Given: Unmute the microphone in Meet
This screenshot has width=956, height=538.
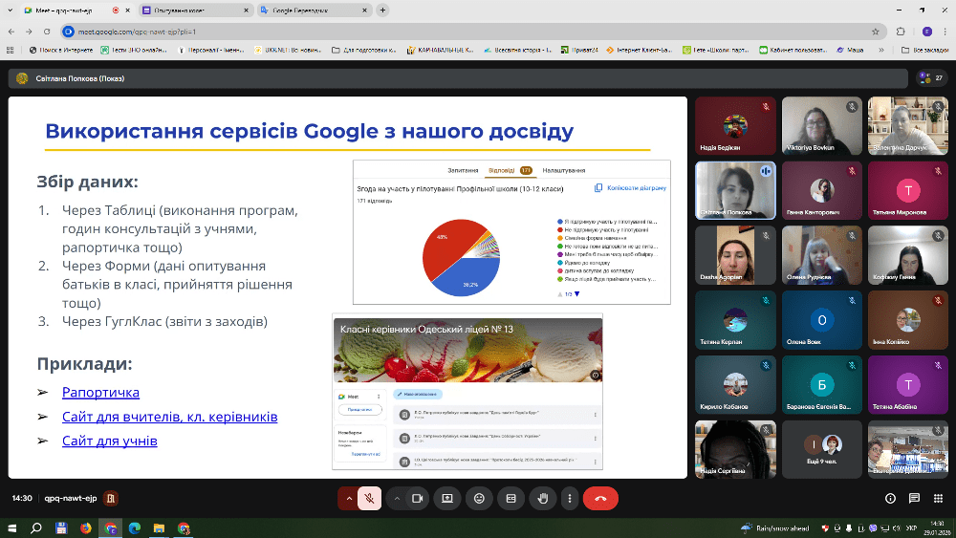Looking at the screenshot, I should (x=368, y=498).
